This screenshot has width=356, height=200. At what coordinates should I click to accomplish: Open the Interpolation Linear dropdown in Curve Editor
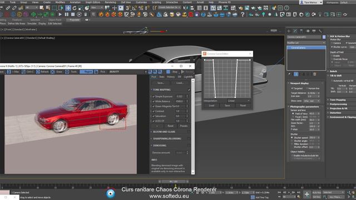coord(239,101)
